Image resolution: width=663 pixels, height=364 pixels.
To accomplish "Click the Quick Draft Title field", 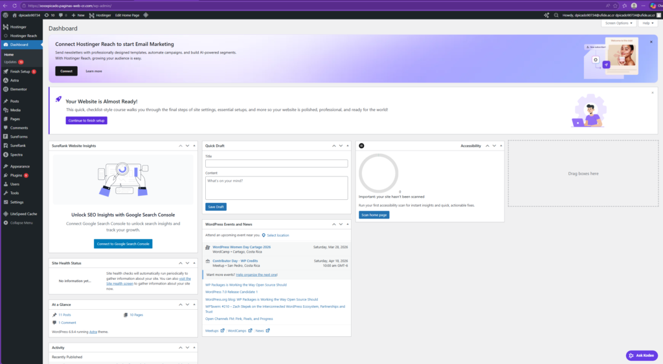I will tap(276, 164).
